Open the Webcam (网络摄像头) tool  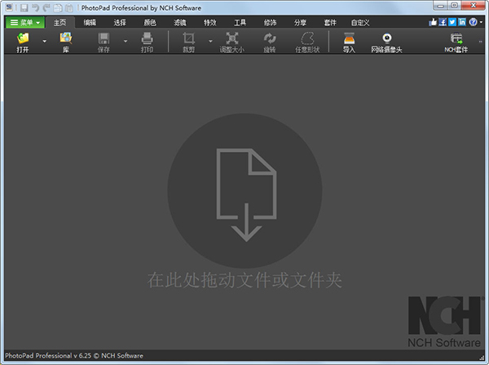pos(387,39)
